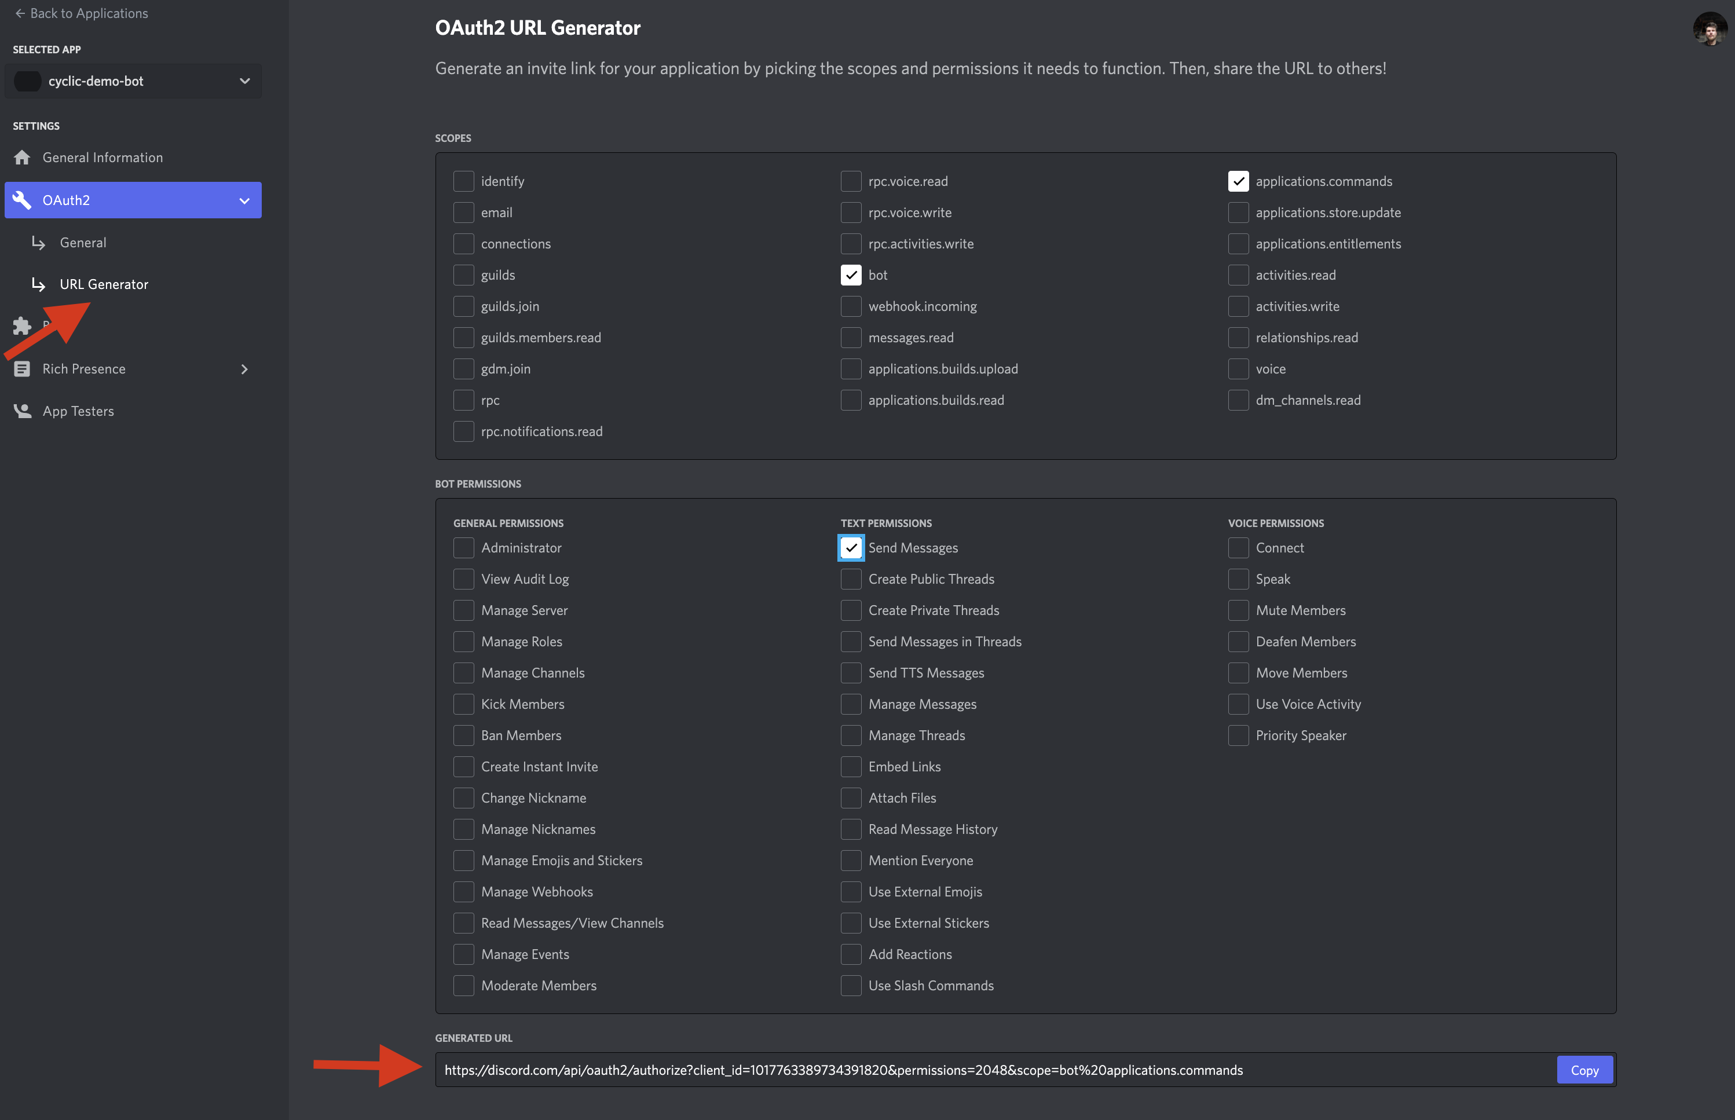Click the puzzle piece icon in sidebar
Screen dimensions: 1735x1120
22,325
